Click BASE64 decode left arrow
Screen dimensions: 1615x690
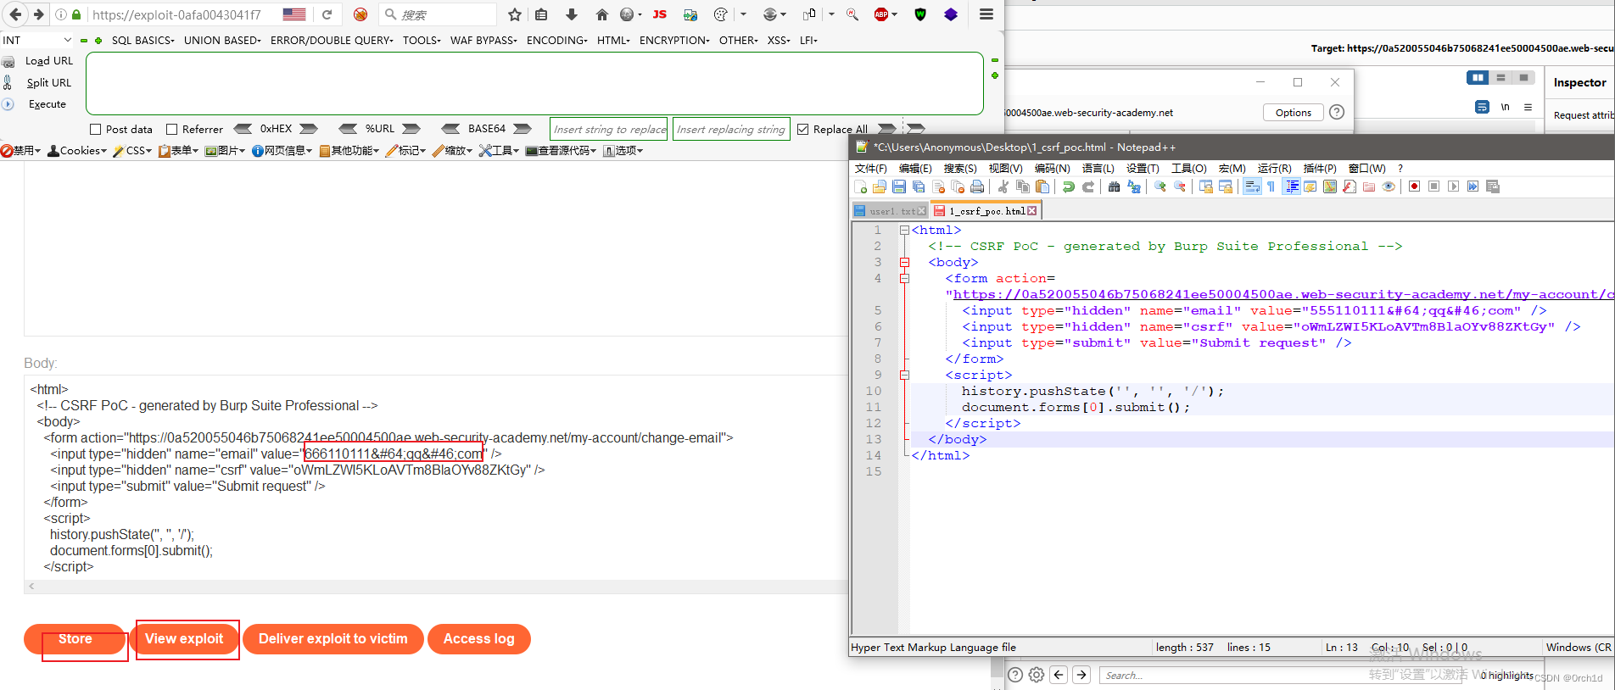451,129
